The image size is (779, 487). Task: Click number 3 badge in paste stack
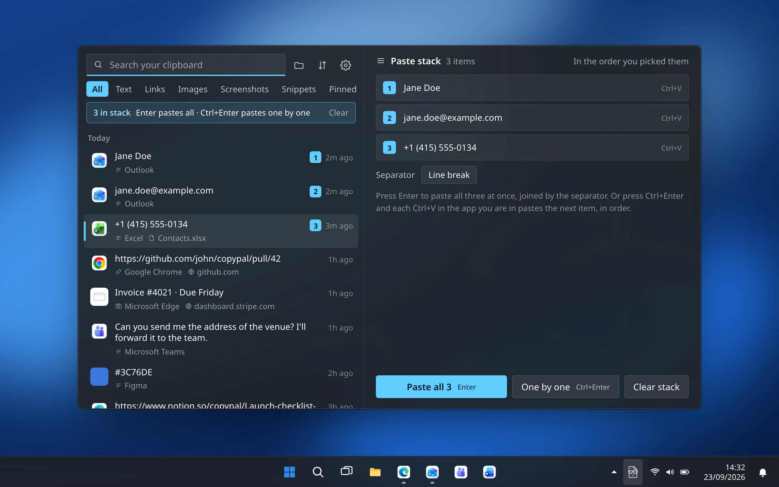click(389, 148)
